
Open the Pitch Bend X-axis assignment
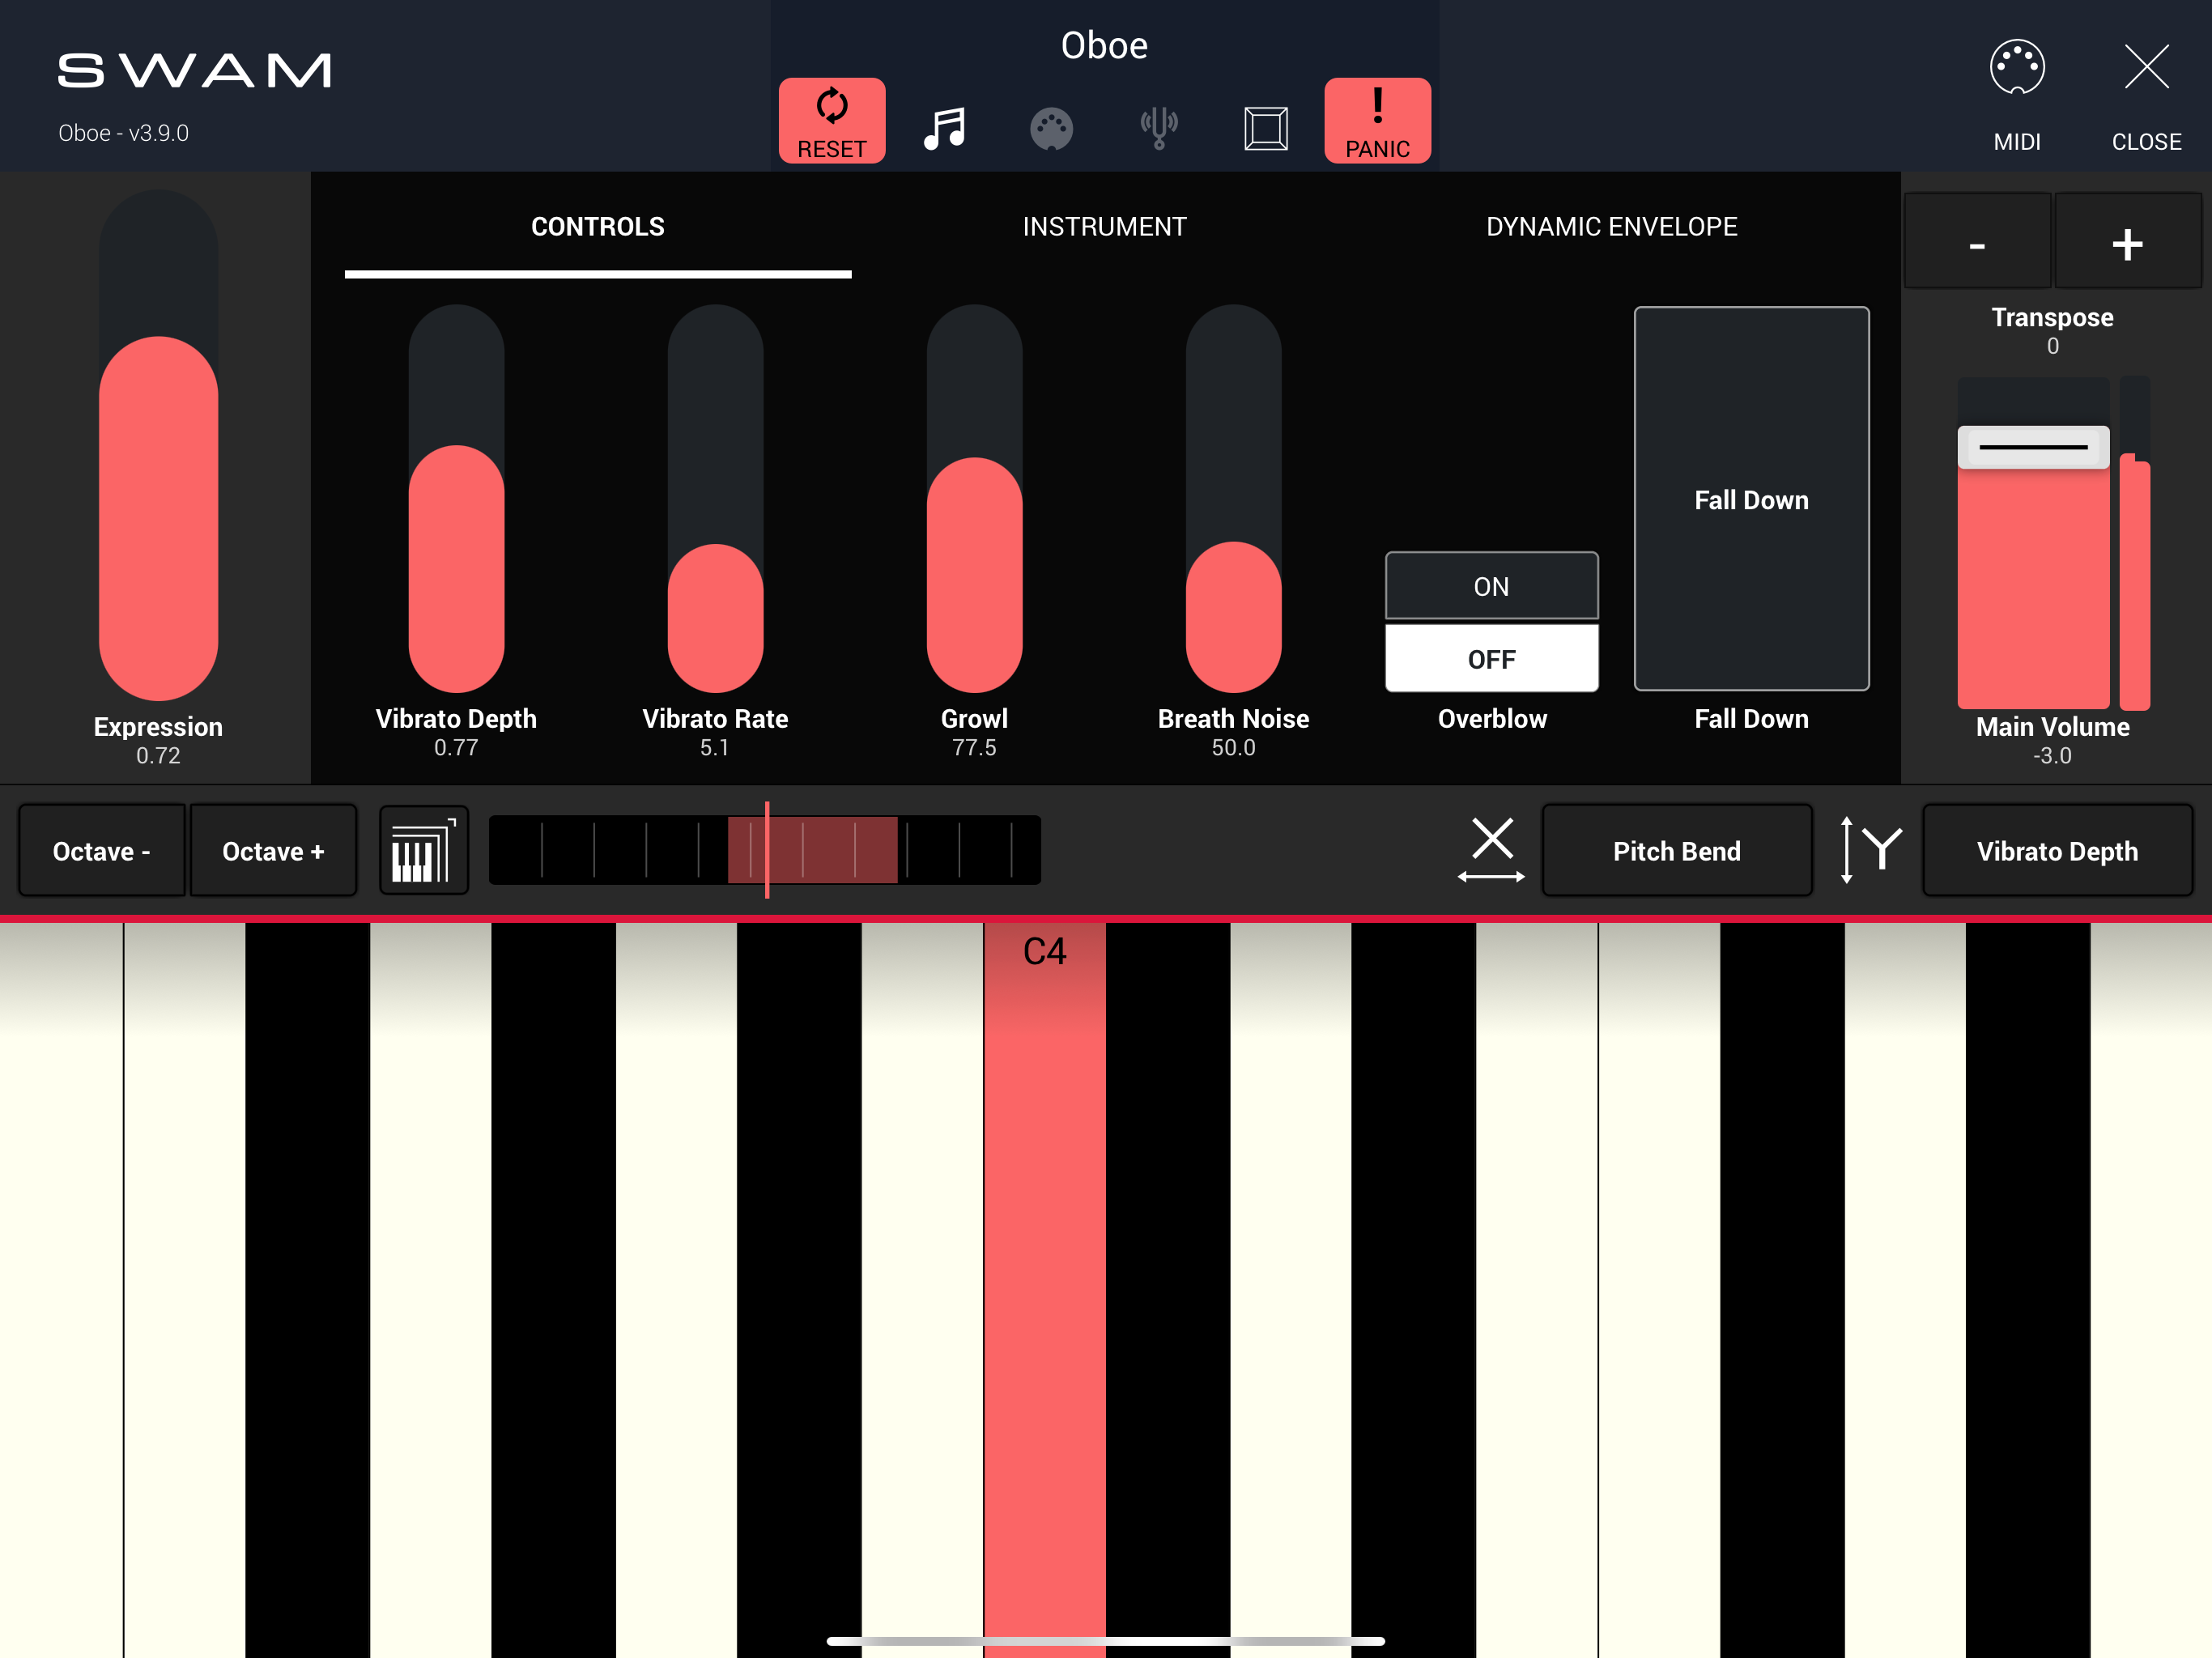coord(1676,850)
